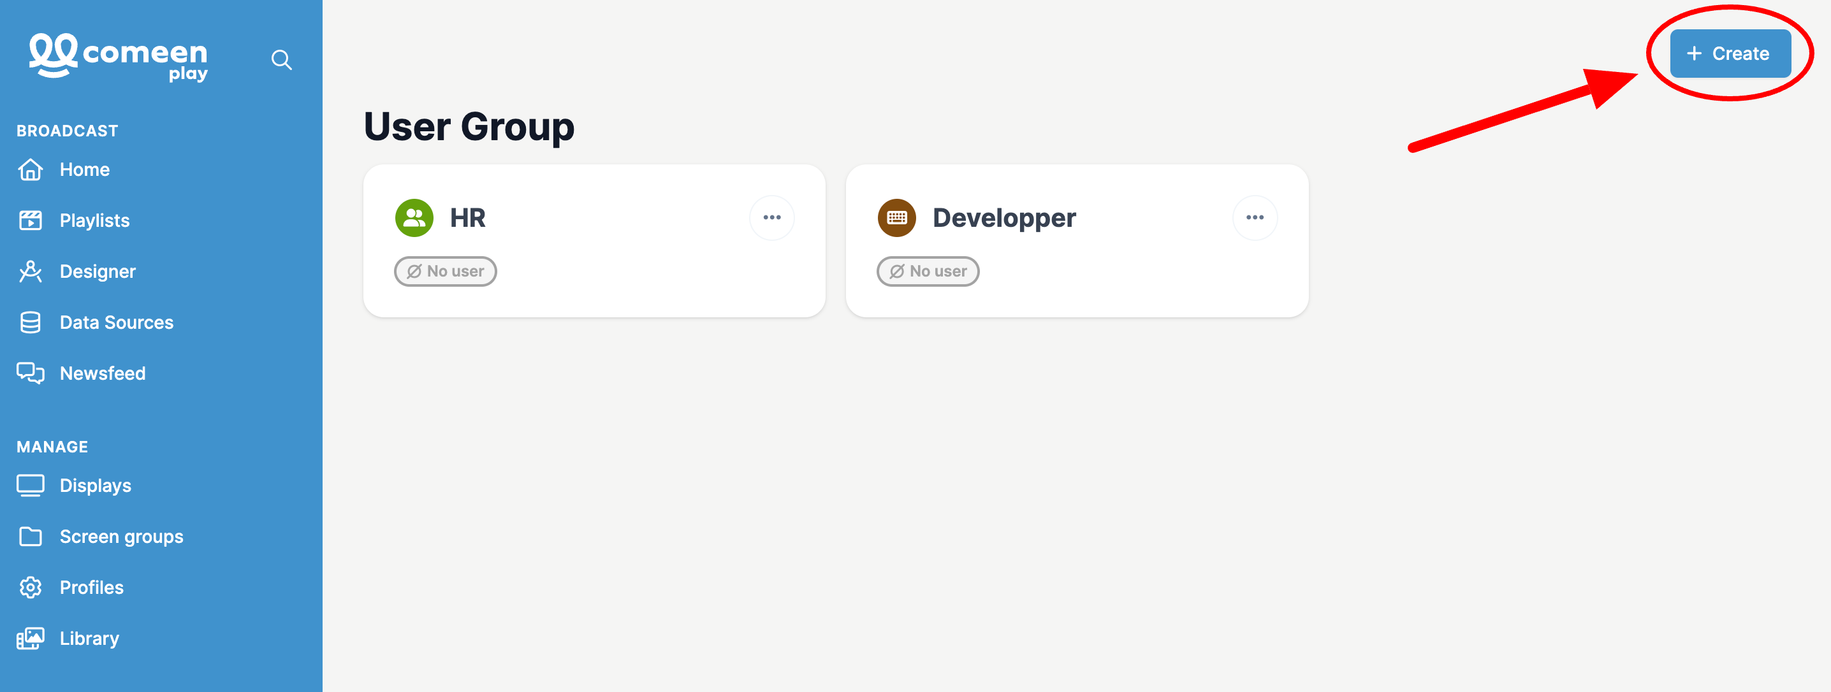This screenshot has width=1831, height=692.
Task: Click the Comeen Play logo
Action: pos(118,57)
